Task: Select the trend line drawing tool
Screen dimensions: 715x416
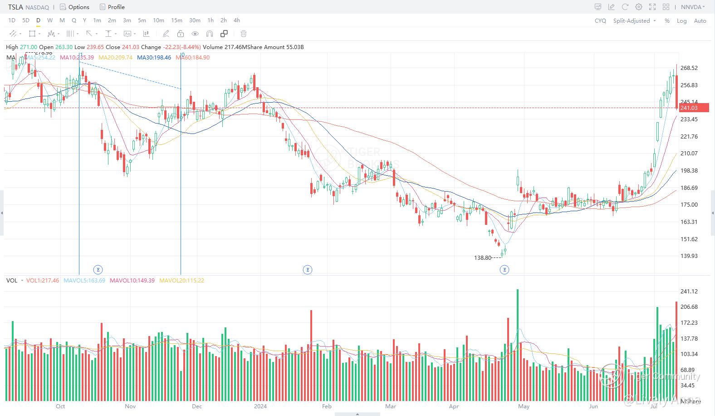Action: [13, 34]
